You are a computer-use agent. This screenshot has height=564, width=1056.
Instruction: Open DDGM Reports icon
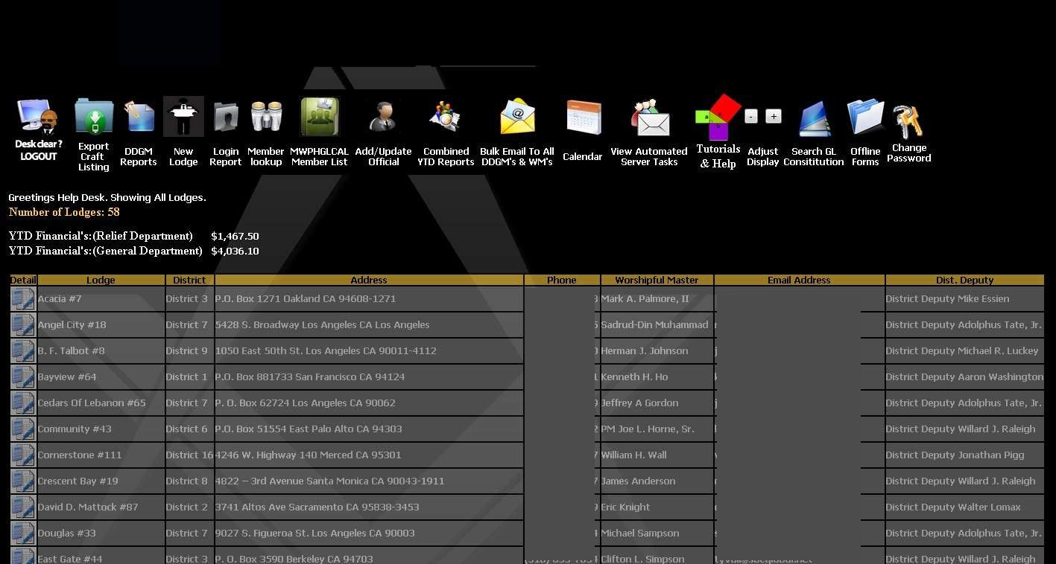[x=139, y=118]
